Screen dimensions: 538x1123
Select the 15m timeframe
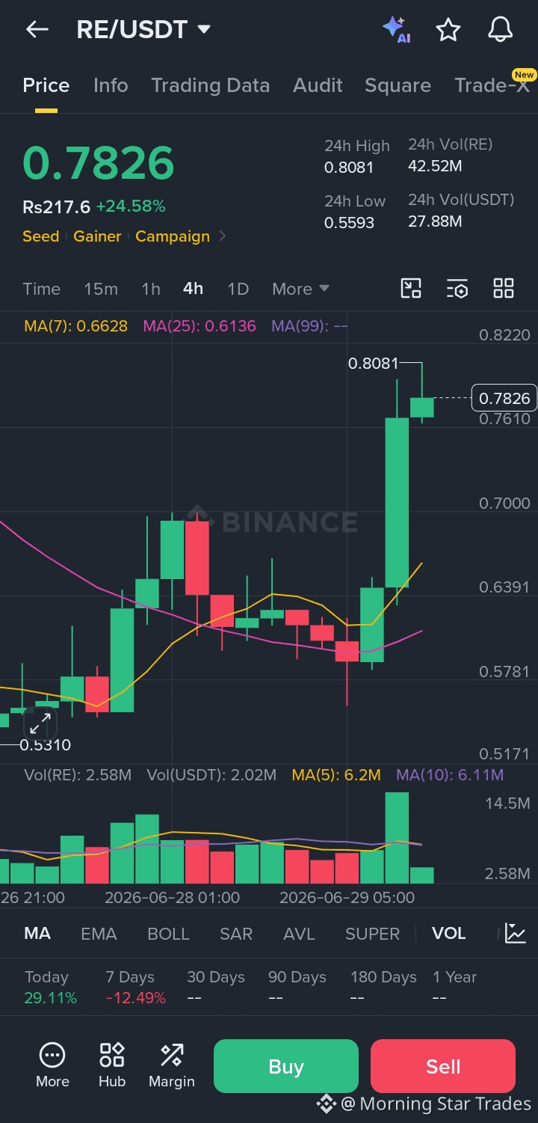point(101,289)
